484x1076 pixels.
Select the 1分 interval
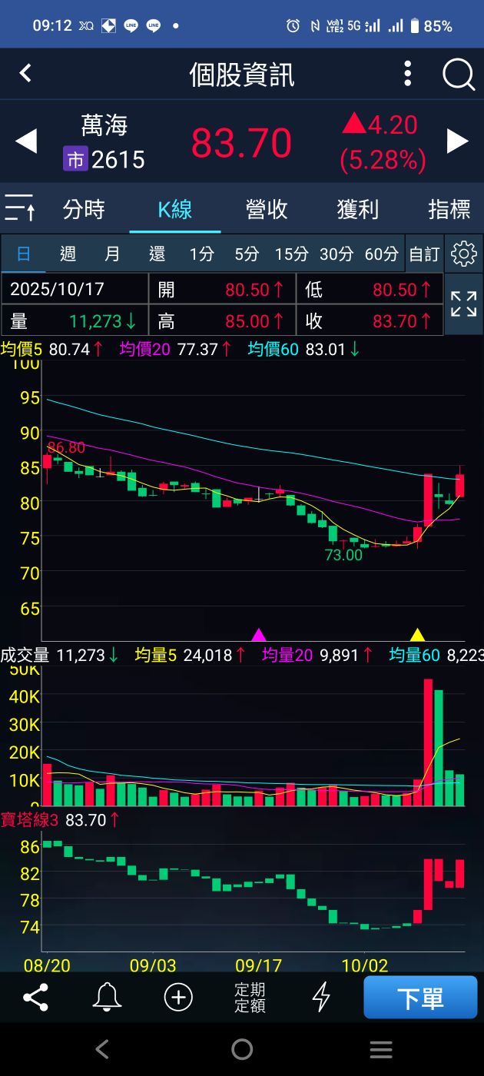202,254
